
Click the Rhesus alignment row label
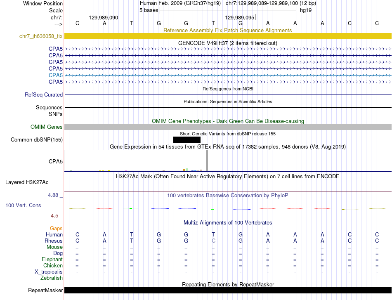(54, 241)
